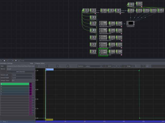
Task: Select the container1 node
Action: (x=130, y=23)
